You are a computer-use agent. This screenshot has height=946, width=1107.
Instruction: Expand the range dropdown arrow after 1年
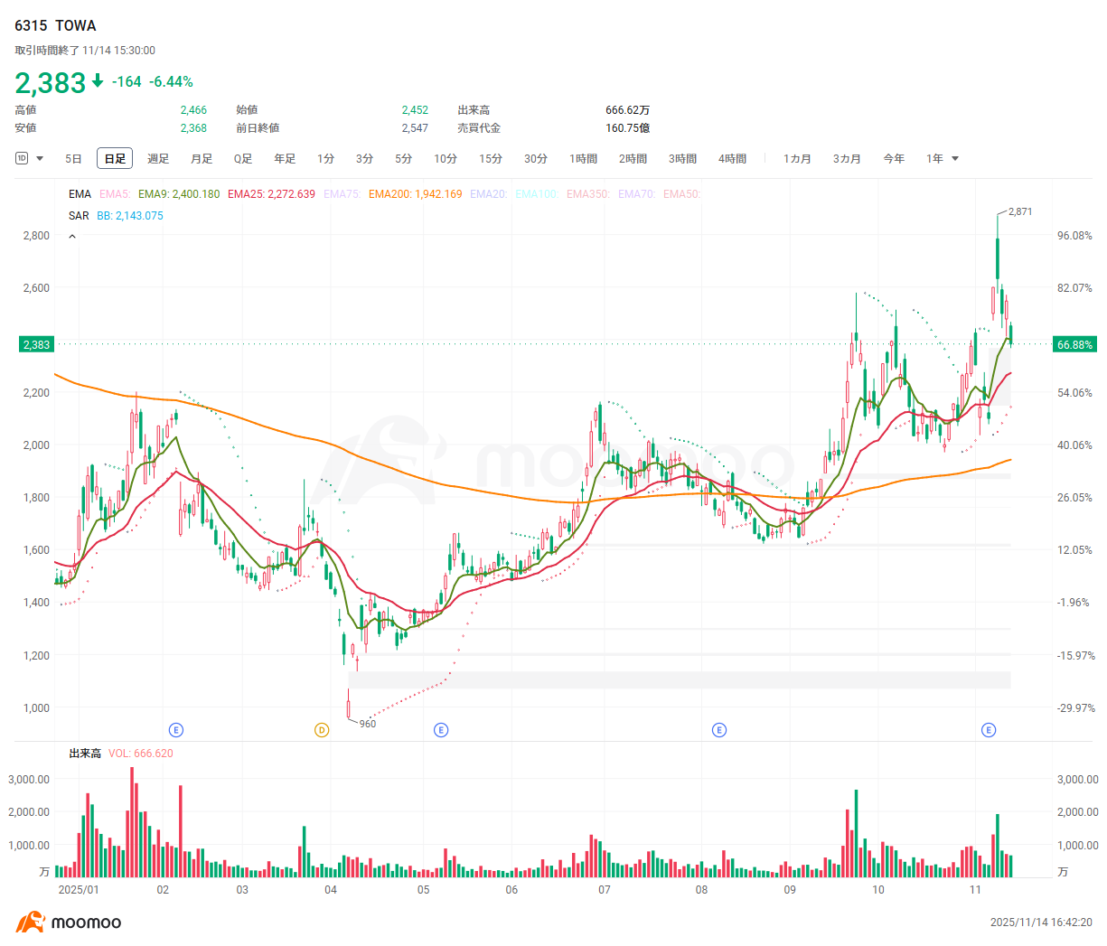(x=955, y=159)
